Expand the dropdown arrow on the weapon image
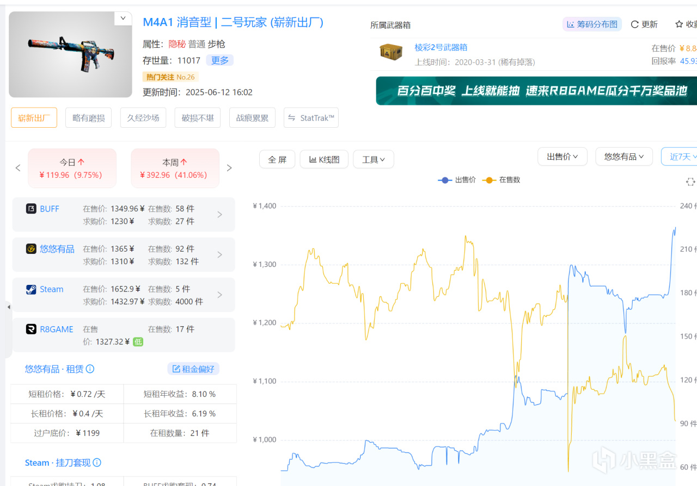 (x=123, y=18)
